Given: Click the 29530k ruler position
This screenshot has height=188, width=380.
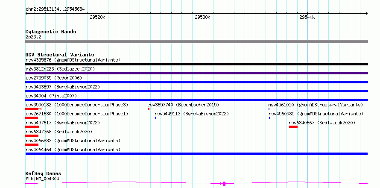Looking at the screenshot, I should 202,17.
